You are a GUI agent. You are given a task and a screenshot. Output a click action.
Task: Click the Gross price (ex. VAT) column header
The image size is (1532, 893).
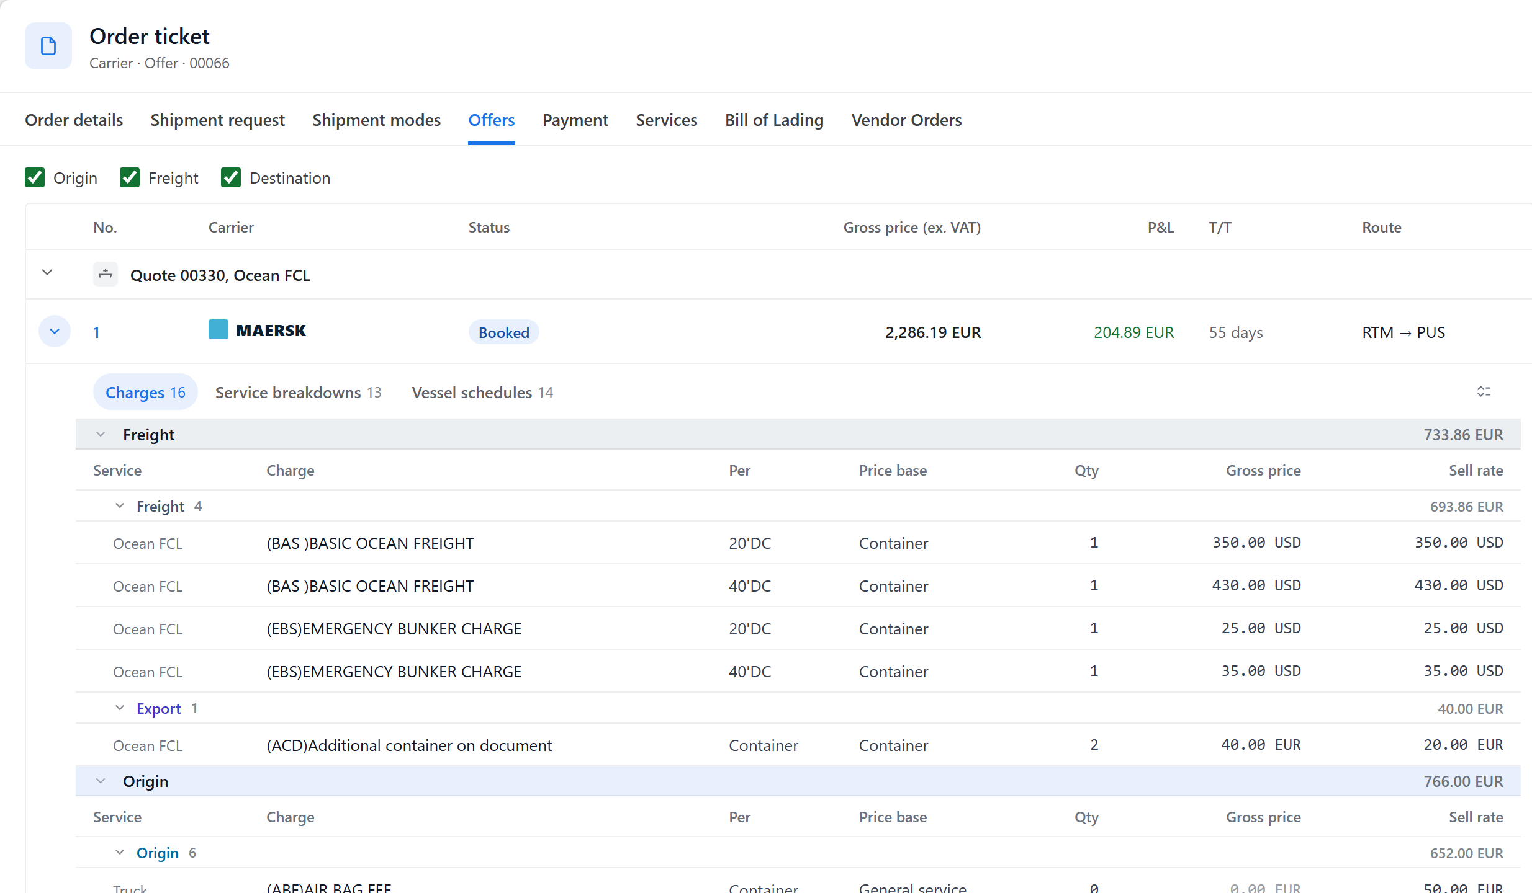(912, 227)
